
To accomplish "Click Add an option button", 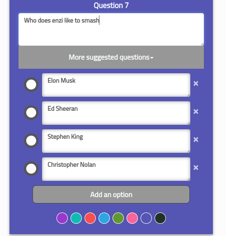I will click(111, 194).
